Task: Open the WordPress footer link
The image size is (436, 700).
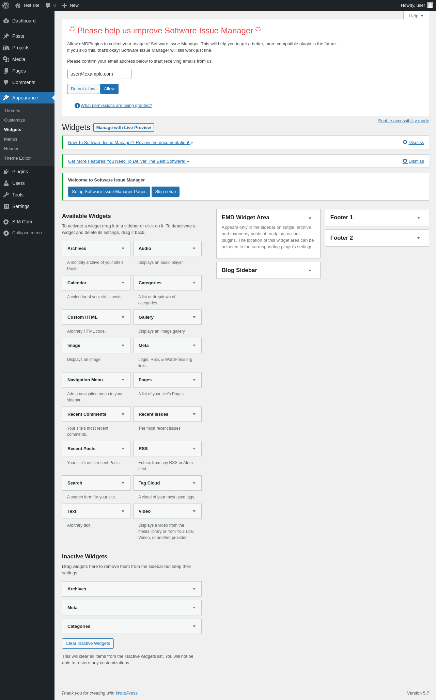Action: click(x=127, y=693)
